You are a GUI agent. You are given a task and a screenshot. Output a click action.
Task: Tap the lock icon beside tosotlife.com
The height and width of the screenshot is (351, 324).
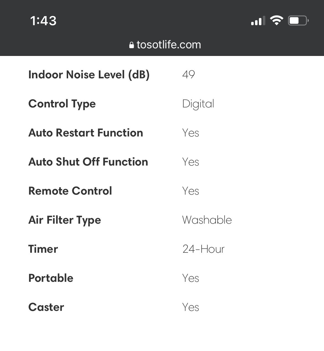click(132, 45)
